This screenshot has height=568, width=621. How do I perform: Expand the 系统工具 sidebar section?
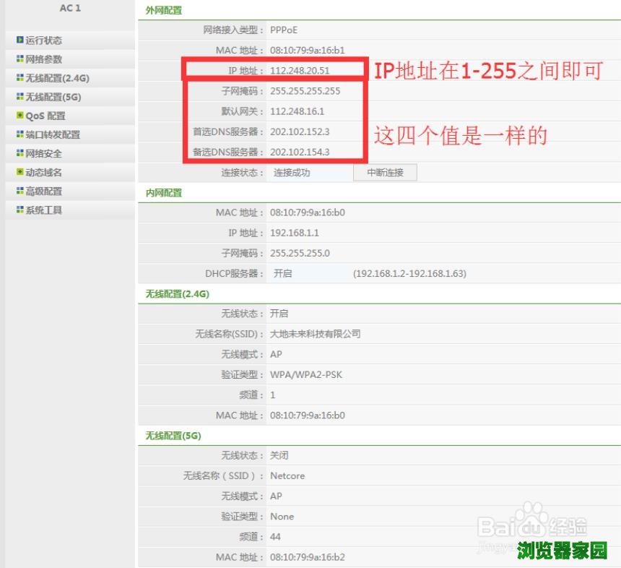coord(44,210)
